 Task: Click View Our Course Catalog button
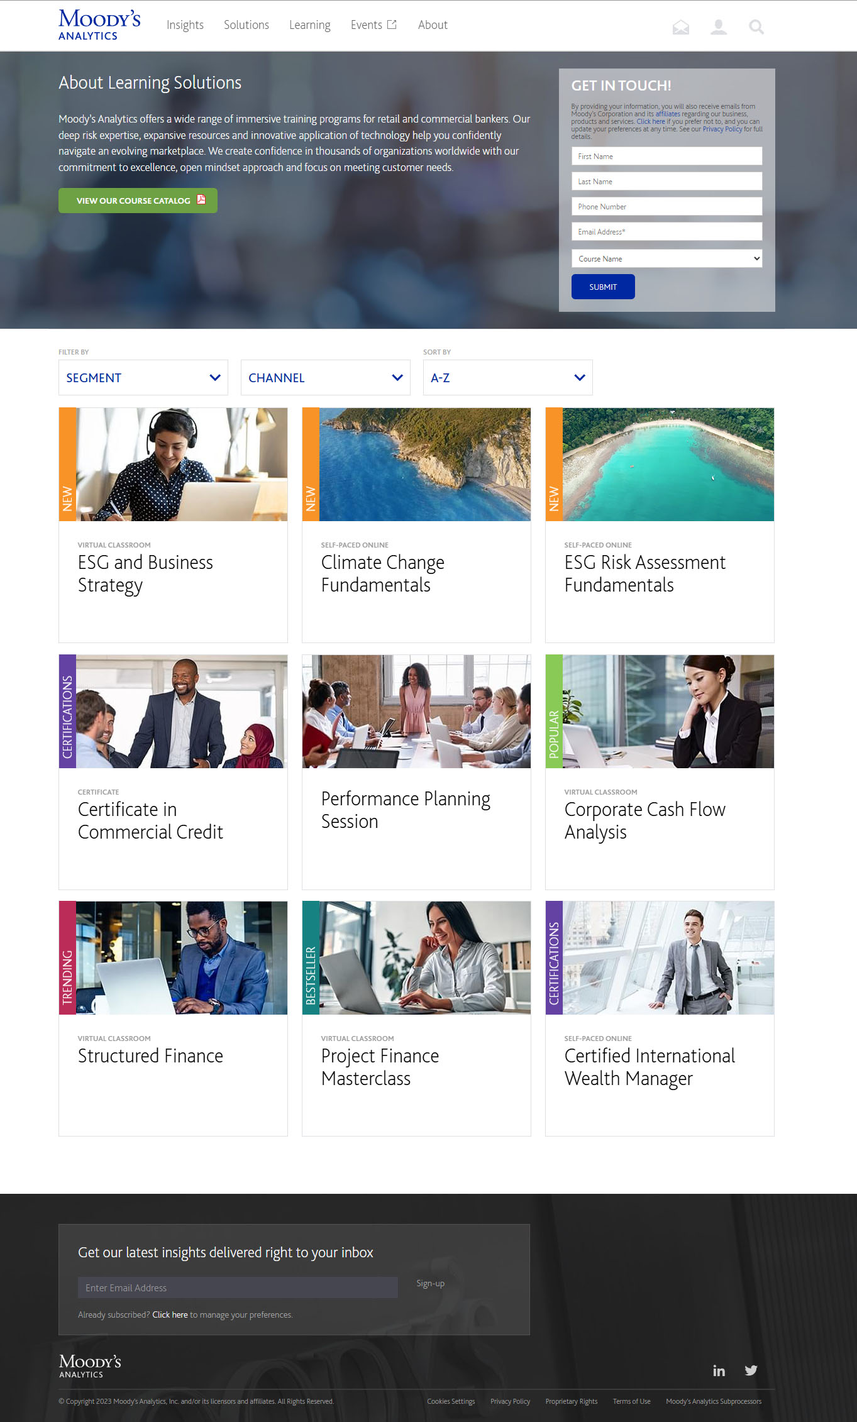coord(138,201)
